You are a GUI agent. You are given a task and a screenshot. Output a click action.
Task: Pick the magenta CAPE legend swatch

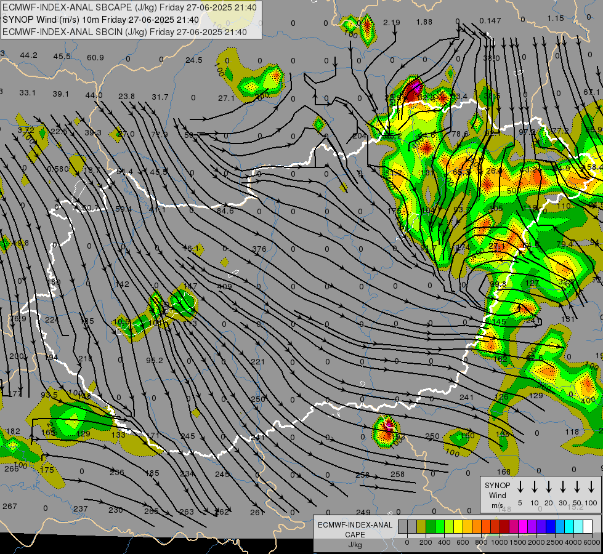(x=524, y=526)
